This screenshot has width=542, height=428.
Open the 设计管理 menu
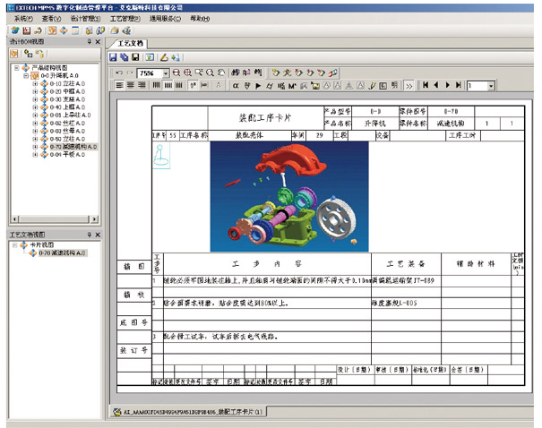click(x=84, y=18)
